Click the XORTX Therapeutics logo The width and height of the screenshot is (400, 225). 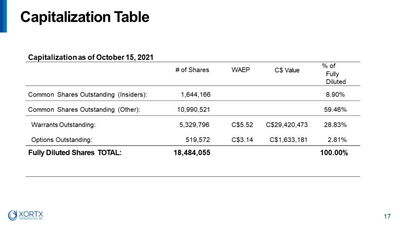click(26, 215)
